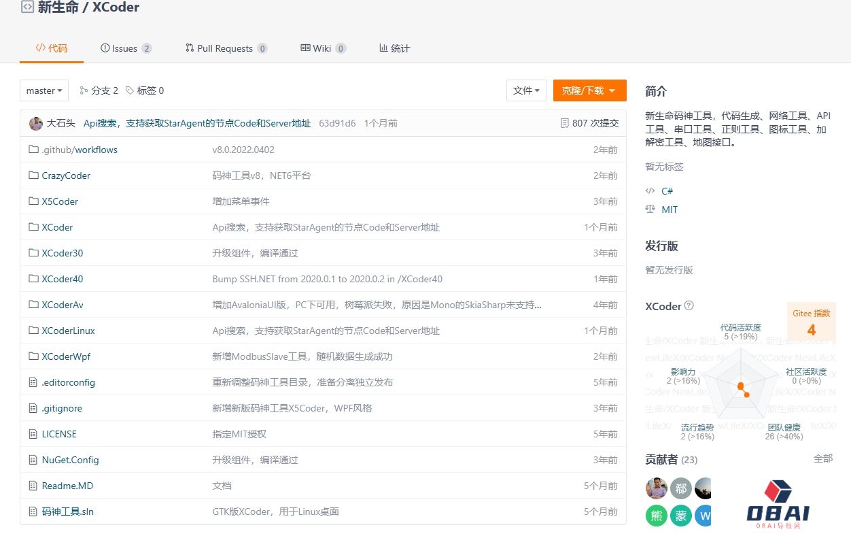Click the XCoder repository name in title
Screen dimensions: 851x536
[x=115, y=7]
